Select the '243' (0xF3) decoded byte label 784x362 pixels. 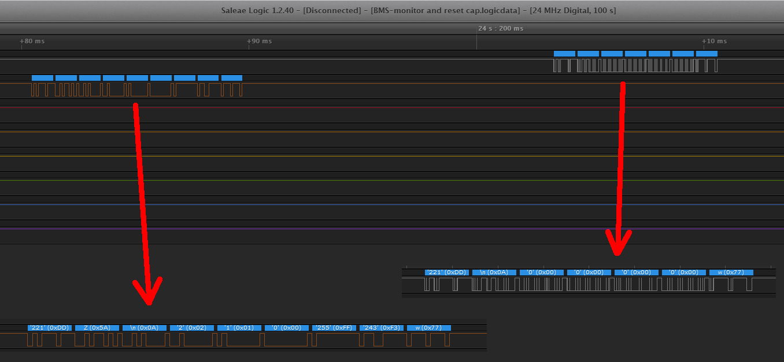click(381, 328)
